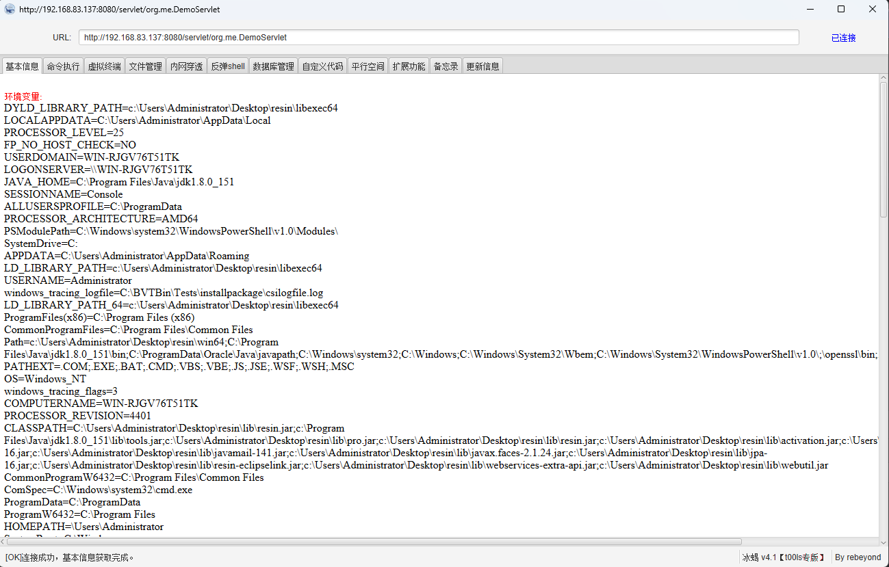Select the 自定义代码 tab

pos(322,66)
